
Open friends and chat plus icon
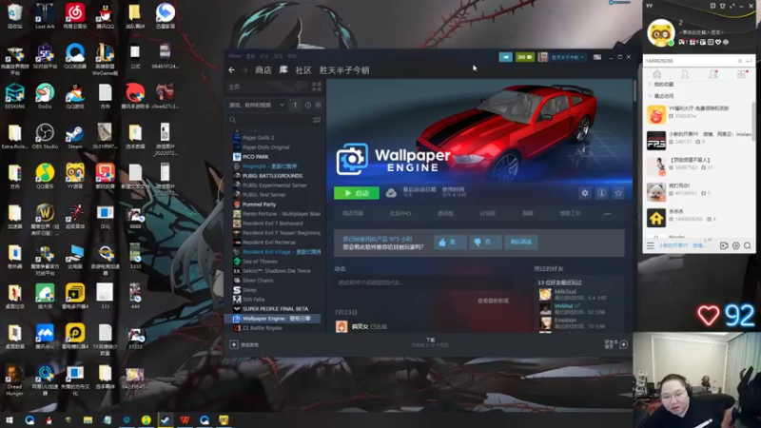pyautogui.click(x=624, y=344)
